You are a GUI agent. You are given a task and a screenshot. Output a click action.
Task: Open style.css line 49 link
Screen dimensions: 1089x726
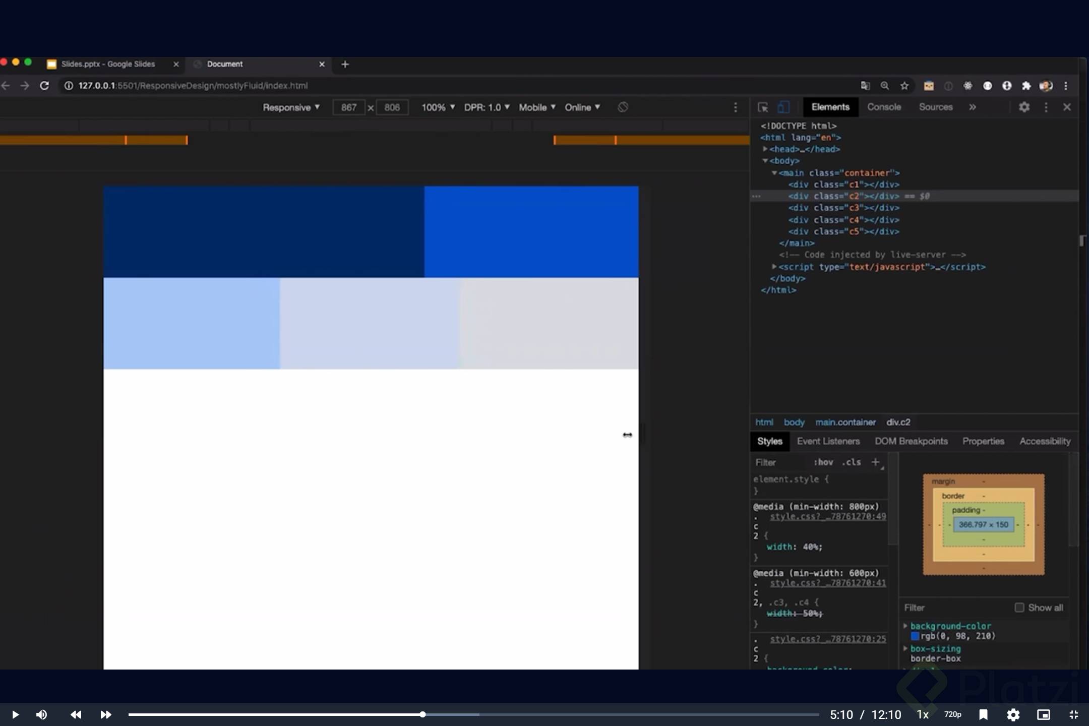pyautogui.click(x=828, y=516)
